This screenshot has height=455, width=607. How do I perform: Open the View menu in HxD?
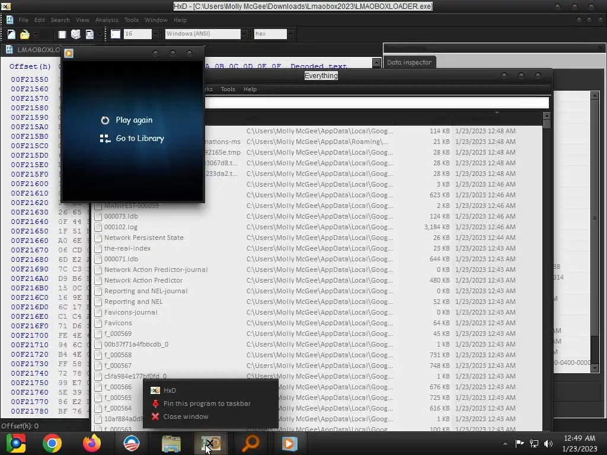82,20
